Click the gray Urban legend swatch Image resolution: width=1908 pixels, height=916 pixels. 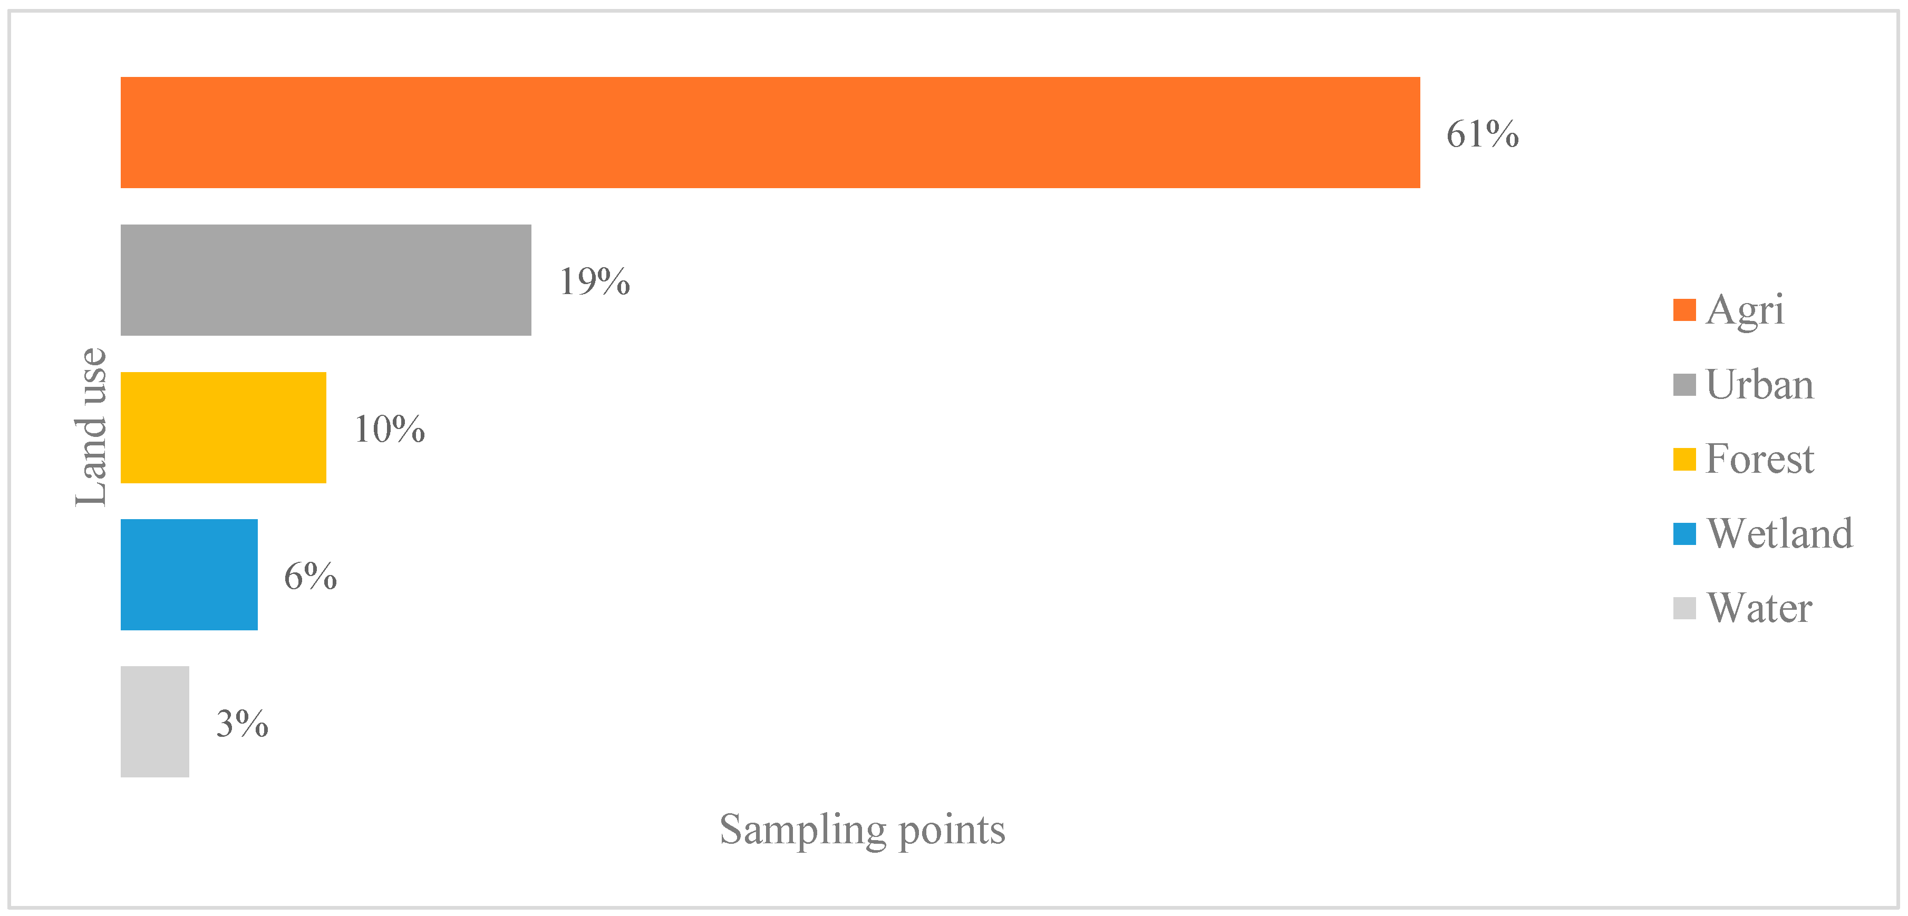pos(1683,385)
